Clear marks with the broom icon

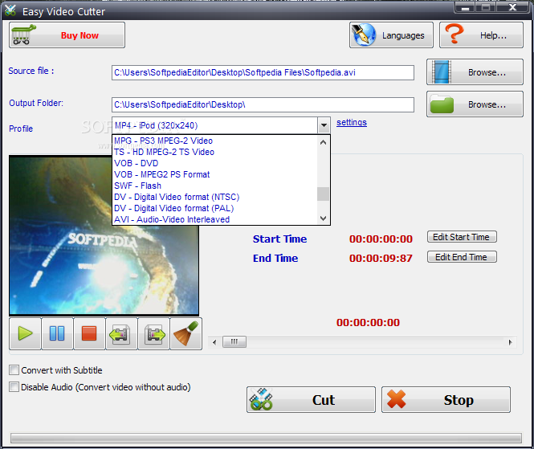click(186, 333)
